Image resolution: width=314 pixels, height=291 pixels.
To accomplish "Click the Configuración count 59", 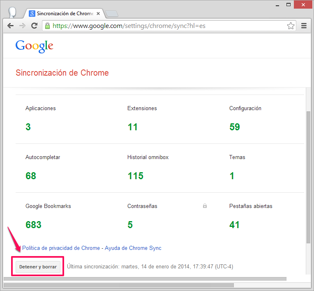I will [x=235, y=127].
